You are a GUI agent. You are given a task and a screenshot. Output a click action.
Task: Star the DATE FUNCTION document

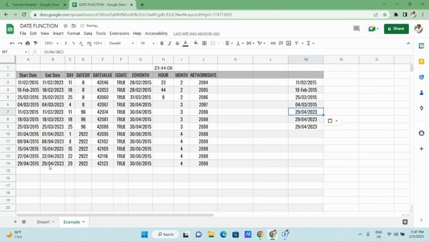(66, 25)
